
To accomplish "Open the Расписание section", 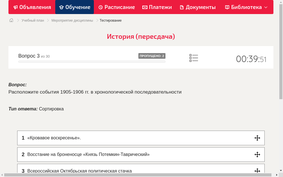I will coord(117,7).
